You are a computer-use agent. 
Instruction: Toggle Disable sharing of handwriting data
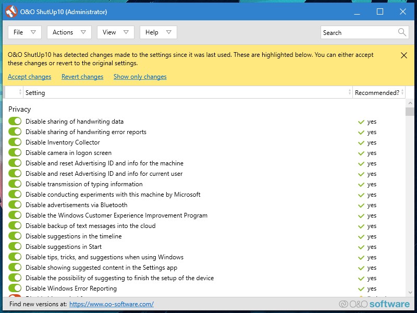coord(15,122)
